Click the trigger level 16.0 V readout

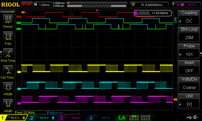tap(192, 5)
